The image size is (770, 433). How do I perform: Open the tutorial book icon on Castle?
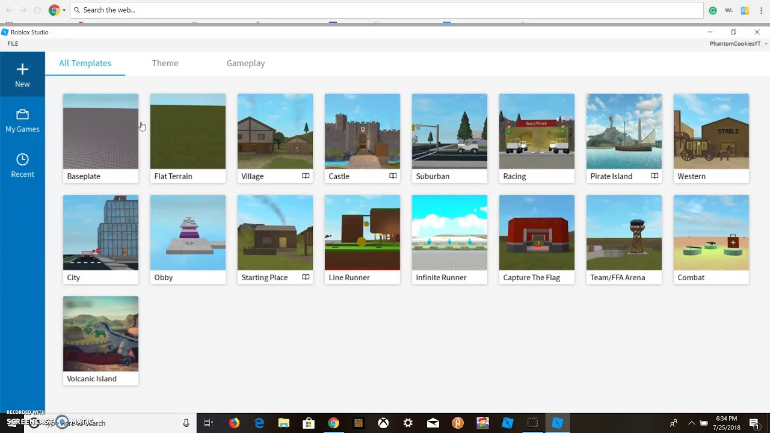tap(393, 176)
